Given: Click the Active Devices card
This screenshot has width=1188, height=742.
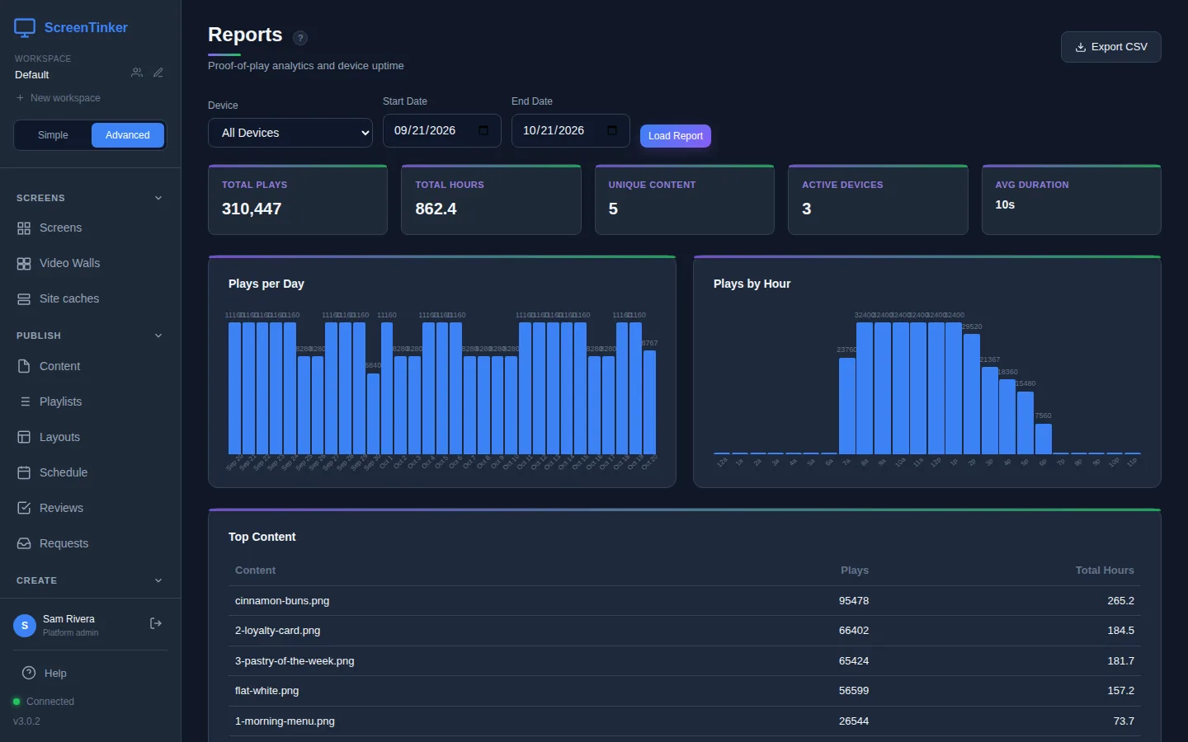Looking at the screenshot, I should 878,200.
